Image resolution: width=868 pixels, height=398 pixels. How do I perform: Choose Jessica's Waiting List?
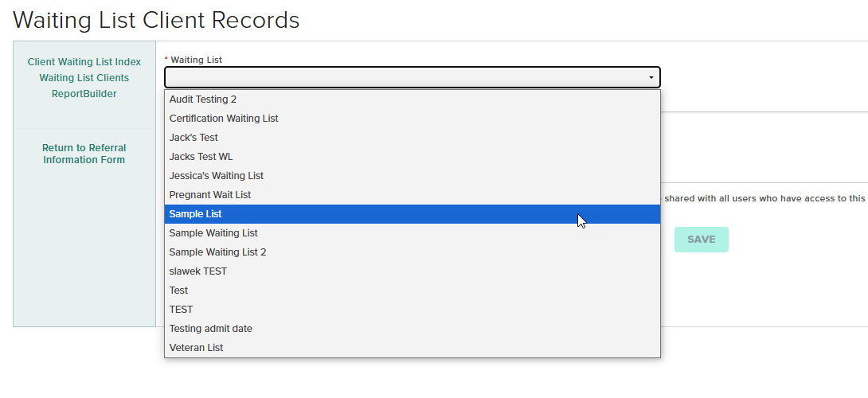(x=217, y=176)
